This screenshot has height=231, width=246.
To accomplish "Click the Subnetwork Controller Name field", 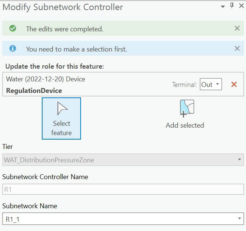I will pos(123,189).
